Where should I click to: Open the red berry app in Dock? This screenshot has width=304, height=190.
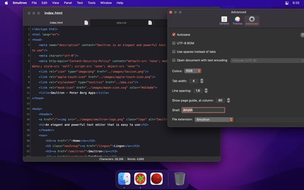[x=157, y=179]
